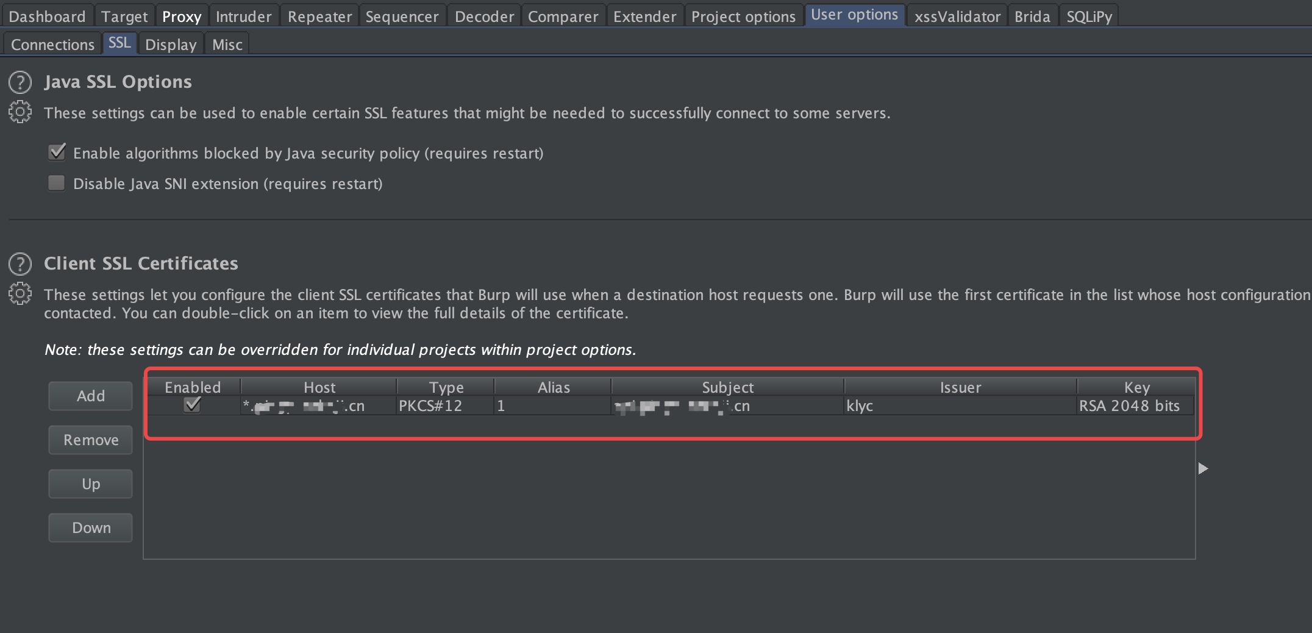Click the Remove certificate button
The width and height of the screenshot is (1312, 633).
coord(91,440)
